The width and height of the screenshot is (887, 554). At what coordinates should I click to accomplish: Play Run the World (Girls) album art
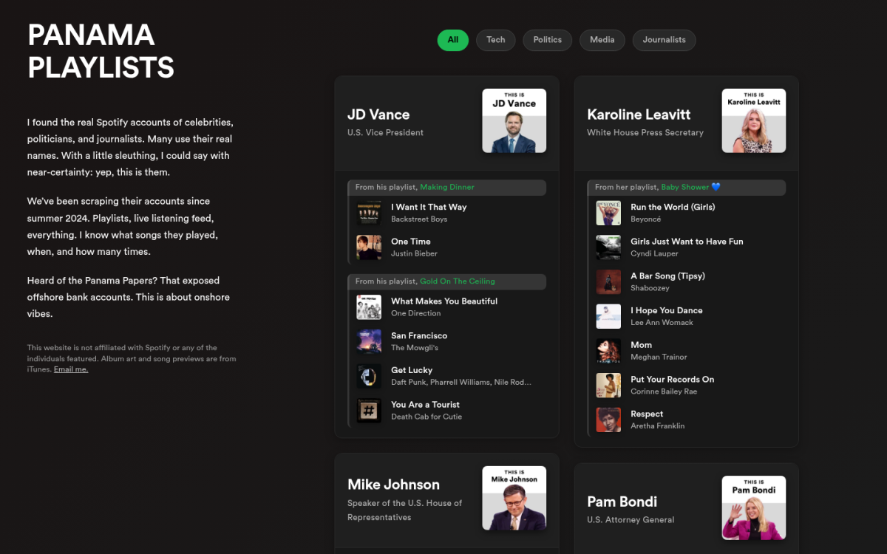pyautogui.click(x=609, y=213)
